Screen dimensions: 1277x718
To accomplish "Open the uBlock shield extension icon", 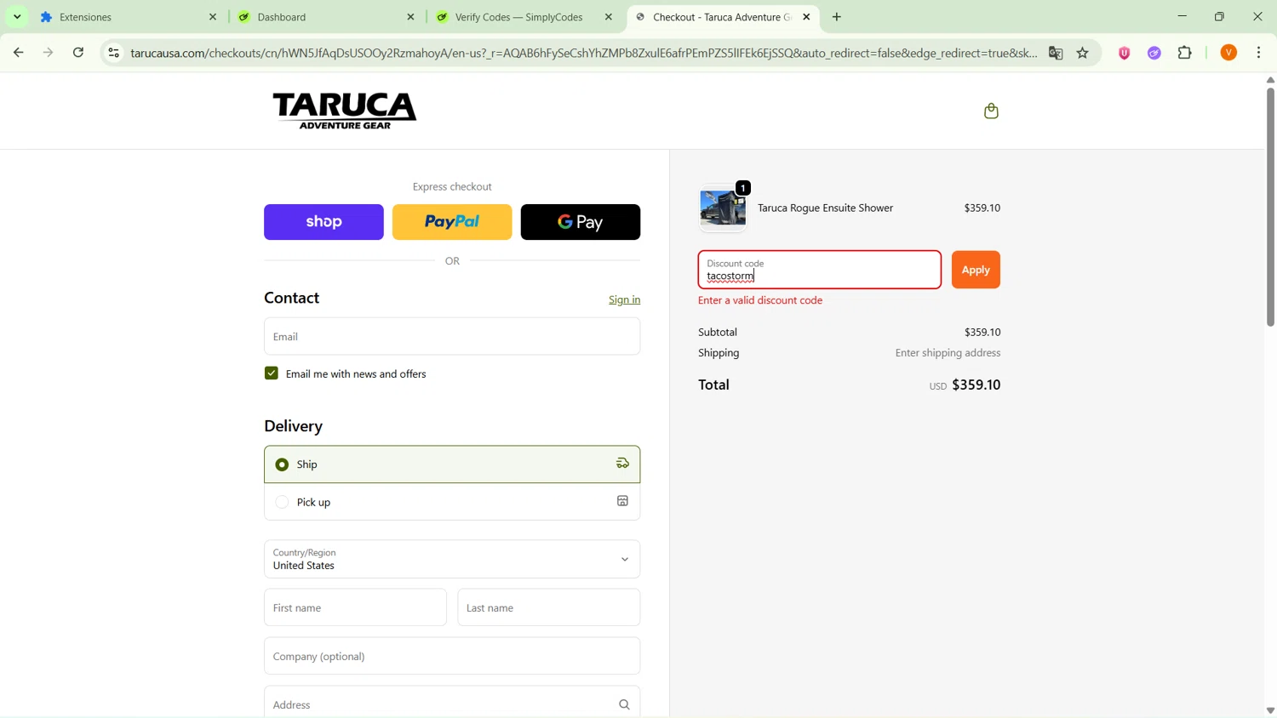I will click(1124, 53).
